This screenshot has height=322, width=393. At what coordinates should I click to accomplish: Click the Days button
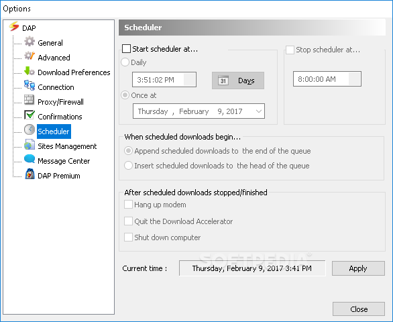[238, 80]
